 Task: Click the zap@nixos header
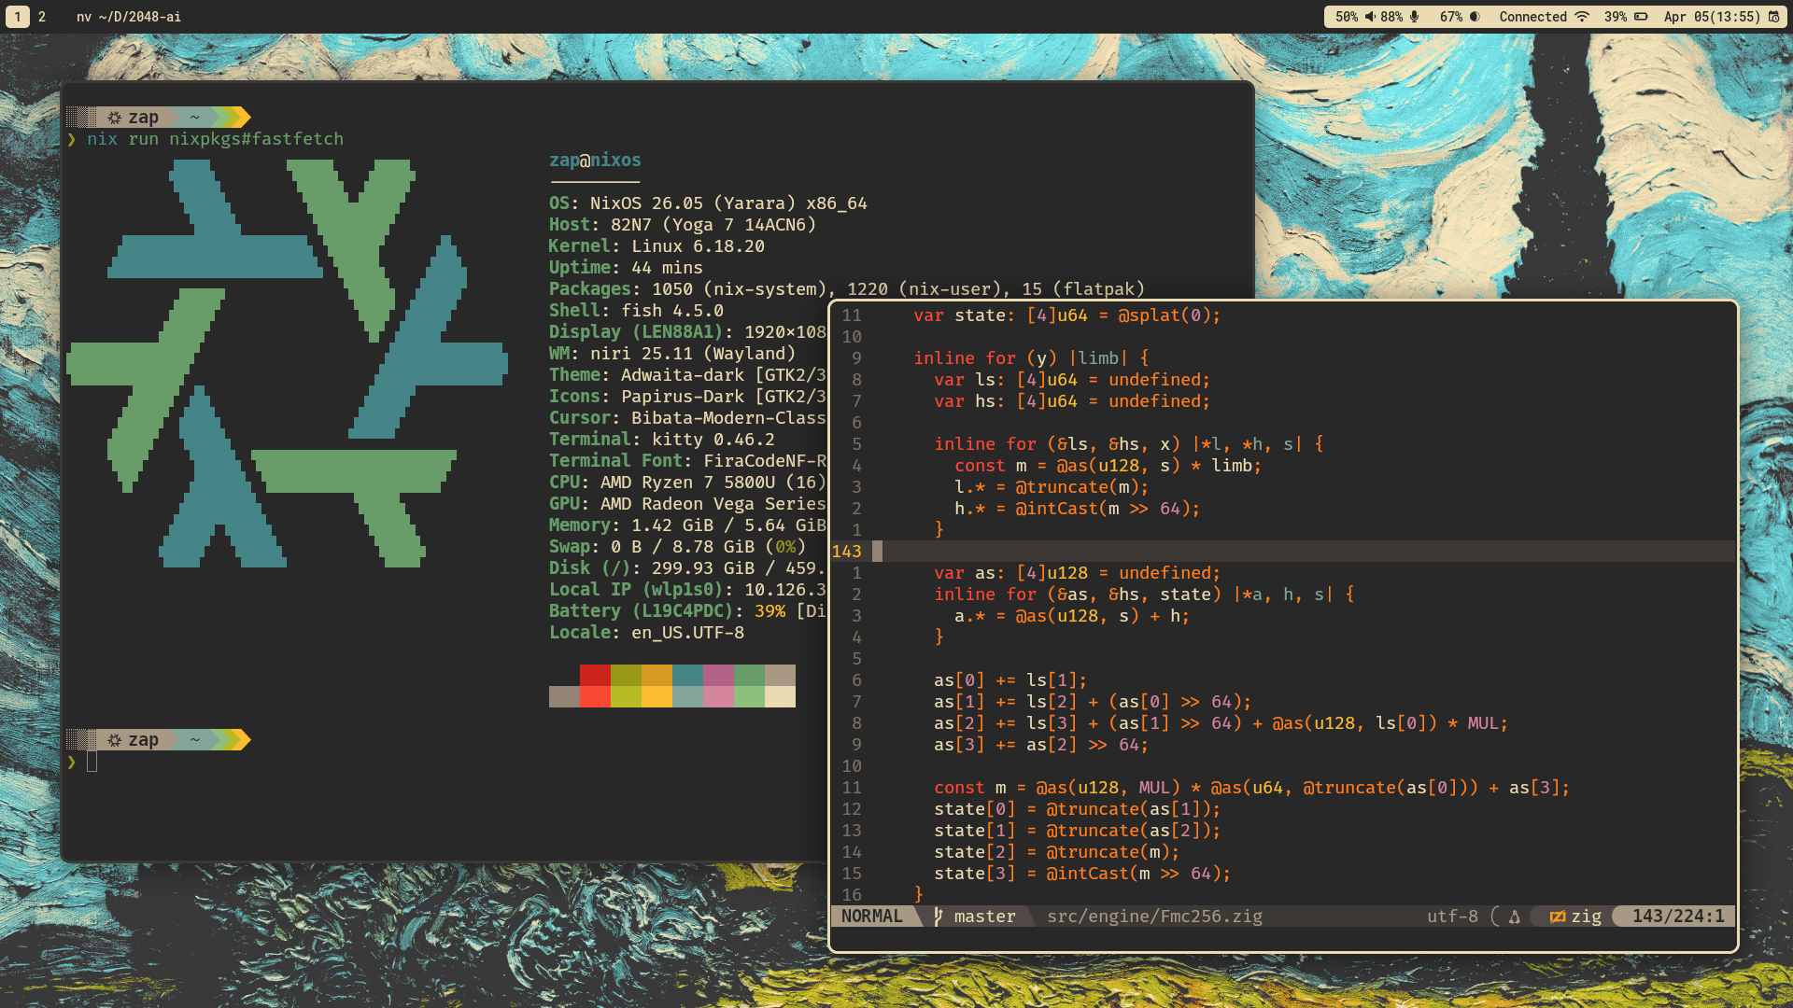click(595, 161)
